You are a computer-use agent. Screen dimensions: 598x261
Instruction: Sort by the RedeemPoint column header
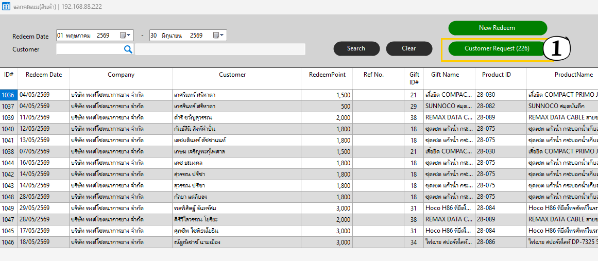327,75
